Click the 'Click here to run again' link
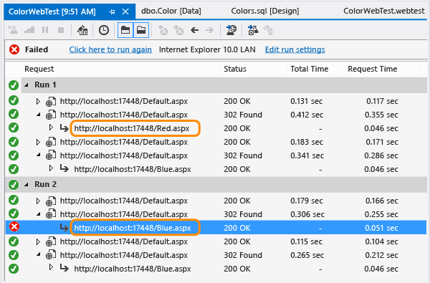The height and width of the screenshot is (283, 430). point(110,49)
